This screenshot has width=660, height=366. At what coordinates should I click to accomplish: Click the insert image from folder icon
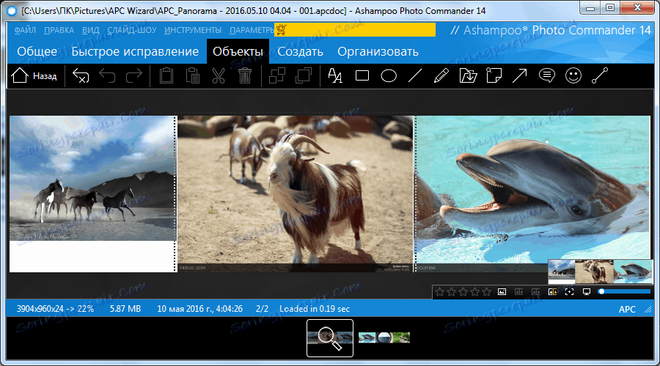[468, 75]
